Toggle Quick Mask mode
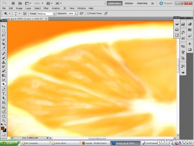This screenshot has width=194, height=146. pyautogui.click(x=4, y=135)
